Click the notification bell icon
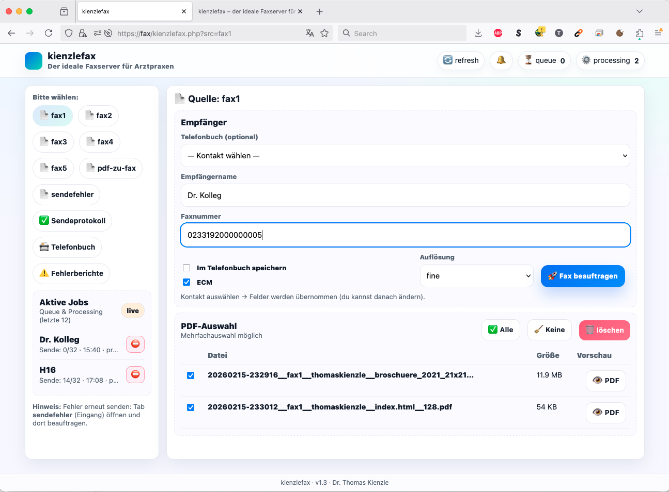This screenshot has height=492, width=669. pyautogui.click(x=501, y=60)
